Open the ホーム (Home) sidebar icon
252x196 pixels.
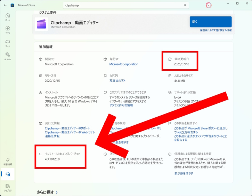point(8,17)
